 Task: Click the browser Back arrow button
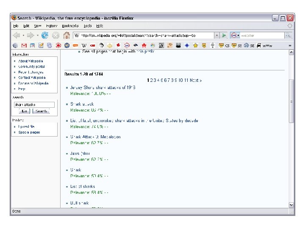click(x=17, y=36)
